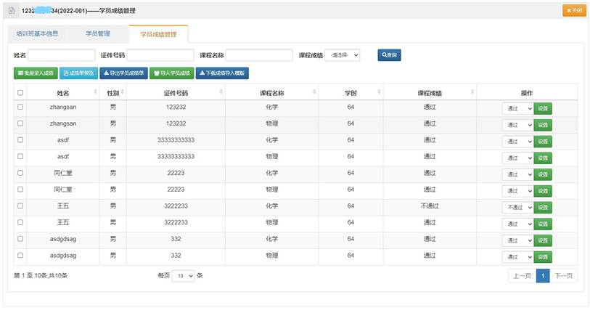
Task: Select checkbox for 王五 化学 row
Action: tap(20, 206)
